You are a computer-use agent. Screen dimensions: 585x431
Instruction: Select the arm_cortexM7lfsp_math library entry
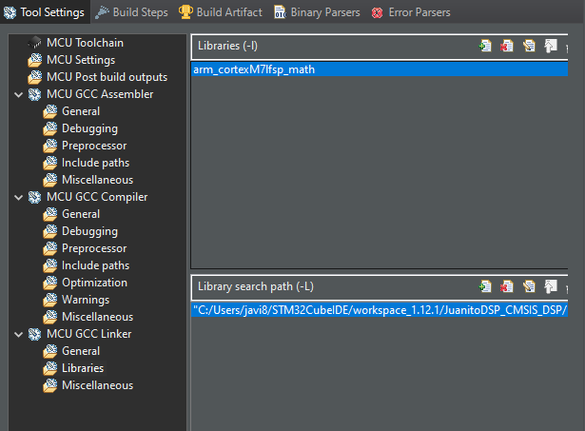point(380,69)
